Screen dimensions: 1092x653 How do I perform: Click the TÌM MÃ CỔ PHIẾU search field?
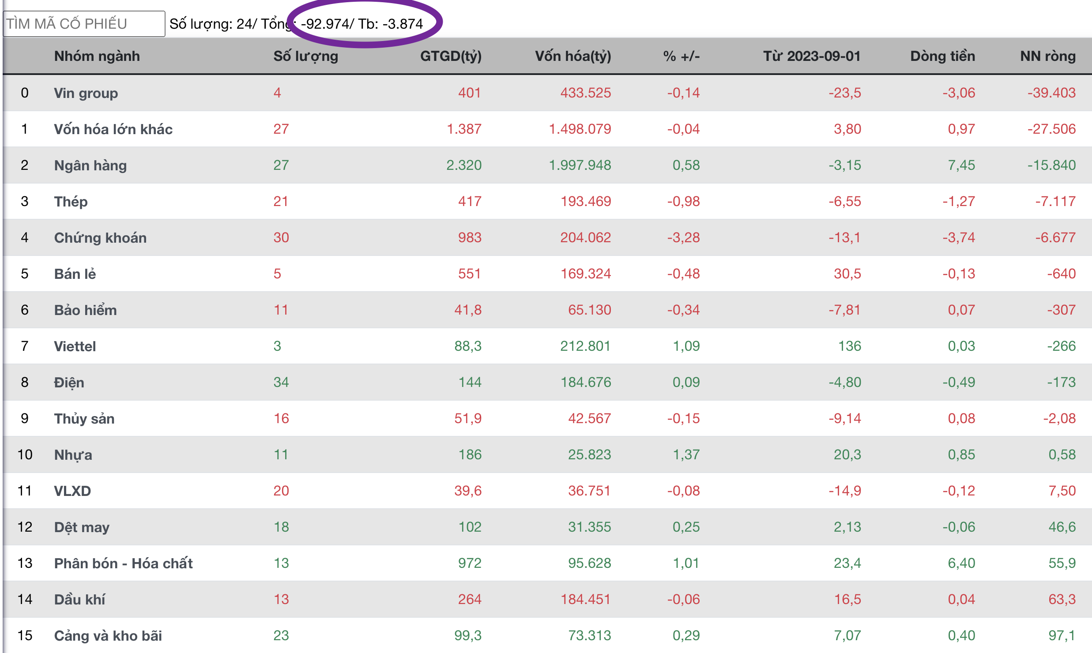pyautogui.click(x=84, y=24)
